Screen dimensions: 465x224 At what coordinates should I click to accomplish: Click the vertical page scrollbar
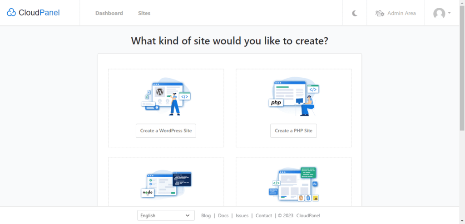click(x=461, y=68)
